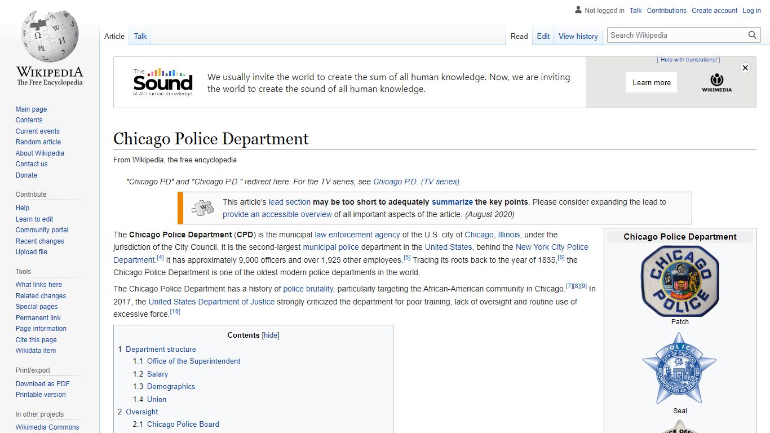Click The Sound of All Human Knowledge logo
Screen dimensions: 770x433
tap(163, 82)
